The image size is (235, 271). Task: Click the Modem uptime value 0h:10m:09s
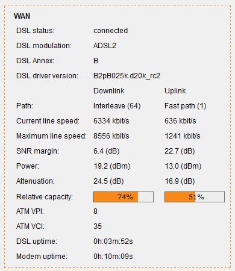click(113, 257)
